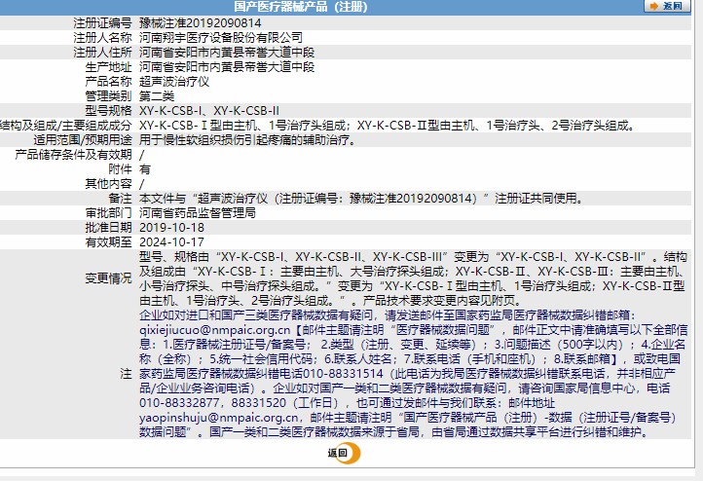Screen dimensions: 703x481
Task: Click expiry date 2024-10-17
Action: point(171,242)
